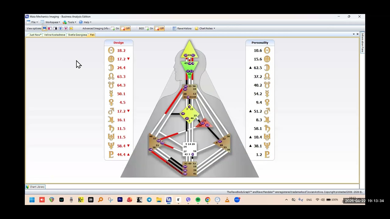The width and height of the screenshot is (390, 219).
Task: Click the white Sacral center square
Action: (x=189, y=149)
